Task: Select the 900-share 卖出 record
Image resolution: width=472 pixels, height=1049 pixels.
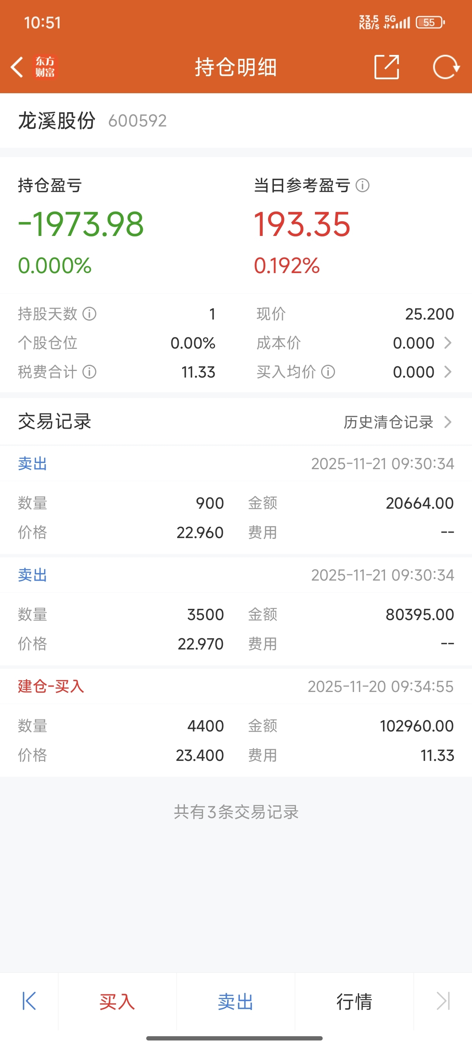Action: [236, 500]
